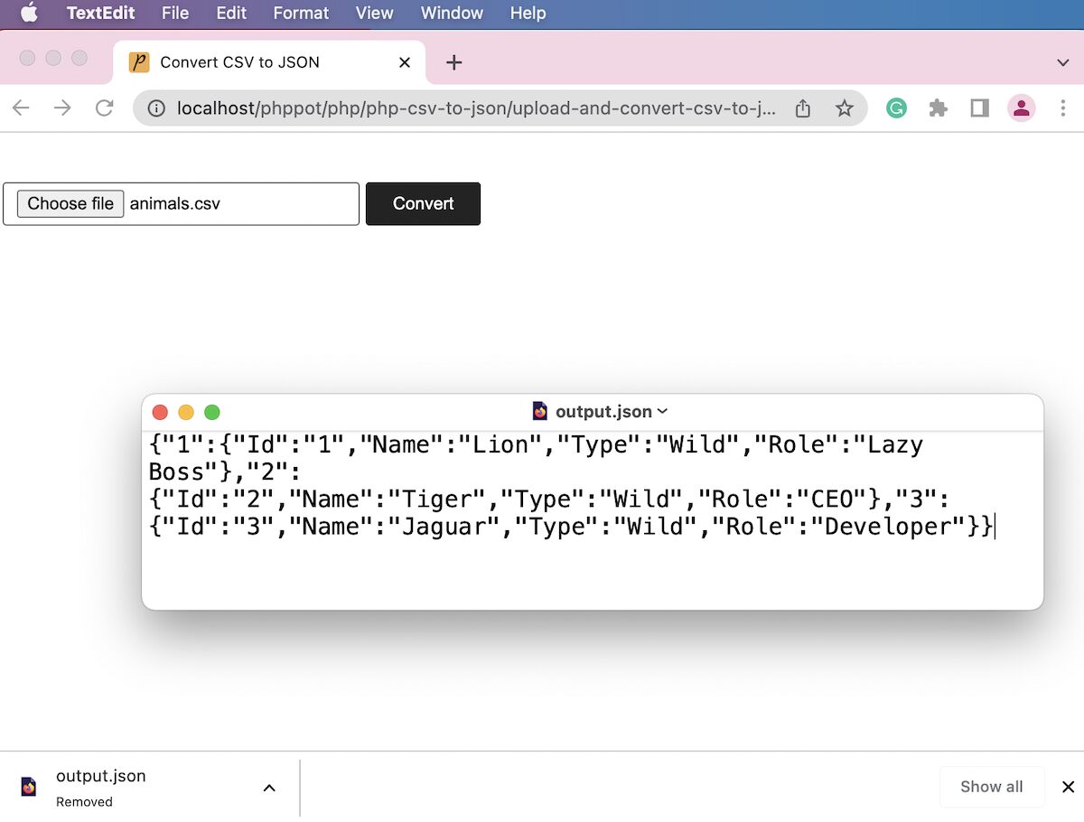
Task: Open the Chrome profile avatar
Action: point(1022,107)
